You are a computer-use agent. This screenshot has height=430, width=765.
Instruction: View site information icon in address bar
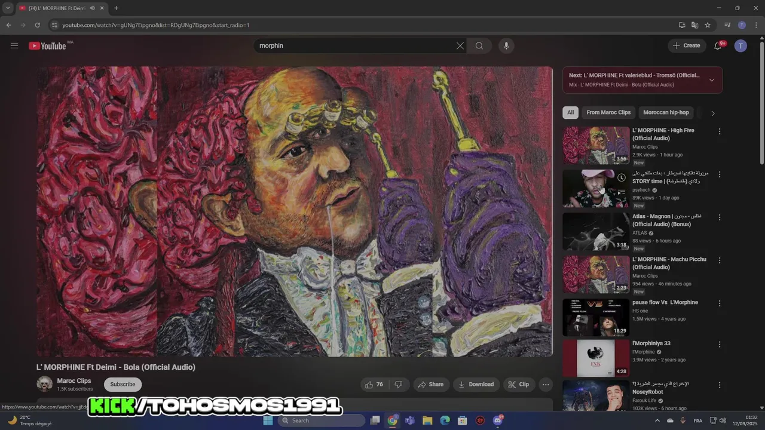[x=54, y=25]
